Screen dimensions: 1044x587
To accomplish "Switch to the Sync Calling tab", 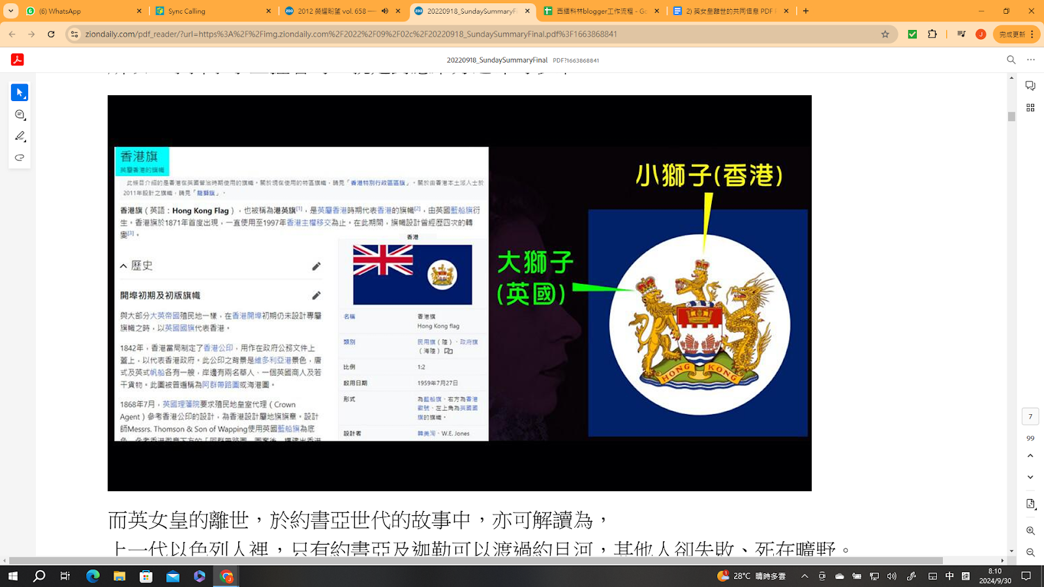I will point(213,11).
